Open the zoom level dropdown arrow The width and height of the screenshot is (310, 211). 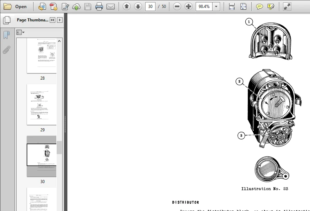[216, 7]
